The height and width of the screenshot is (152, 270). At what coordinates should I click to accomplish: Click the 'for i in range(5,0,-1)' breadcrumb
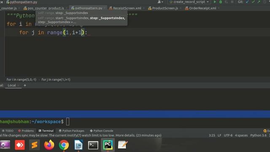pos(22,80)
